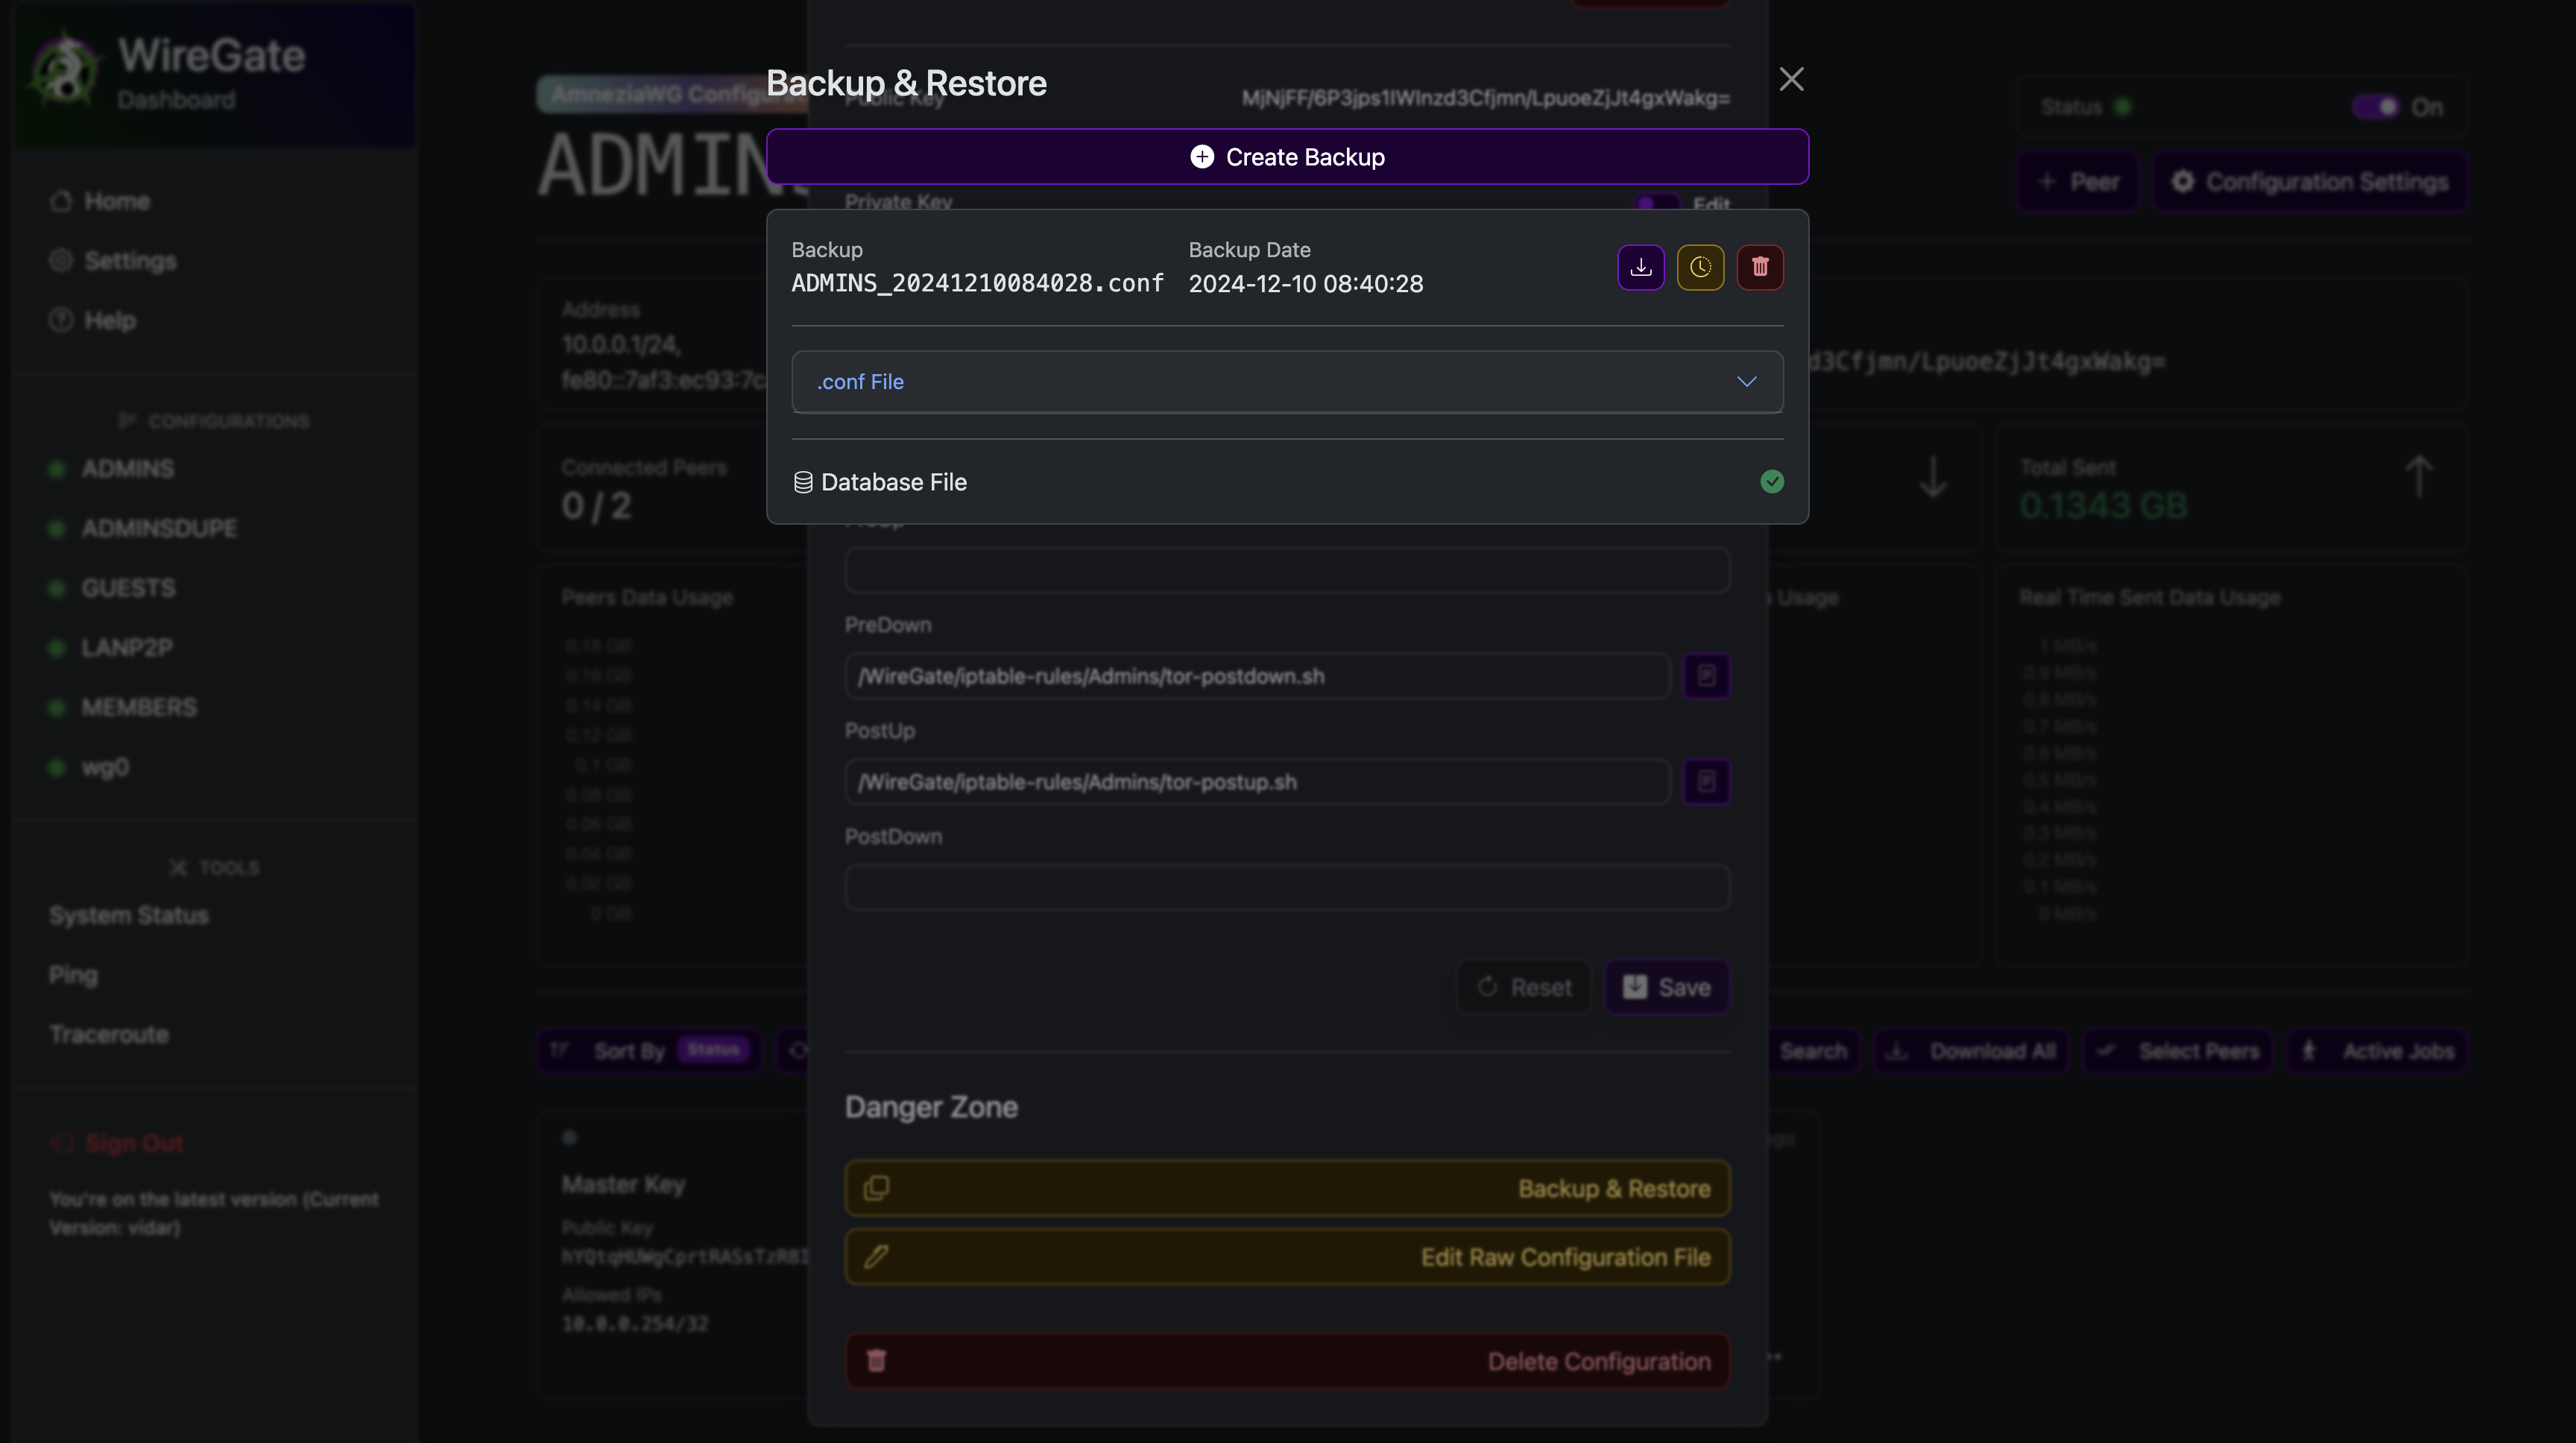Screen dimensions: 2576x1443
Task: Select the MEMBERS configuration
Action: tap(139, 707)
